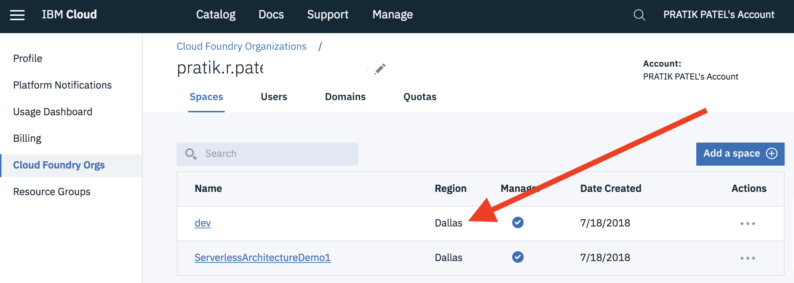Click IBM Cloud logo text
This screenshot has width=794, height=283.
(69, 14)
